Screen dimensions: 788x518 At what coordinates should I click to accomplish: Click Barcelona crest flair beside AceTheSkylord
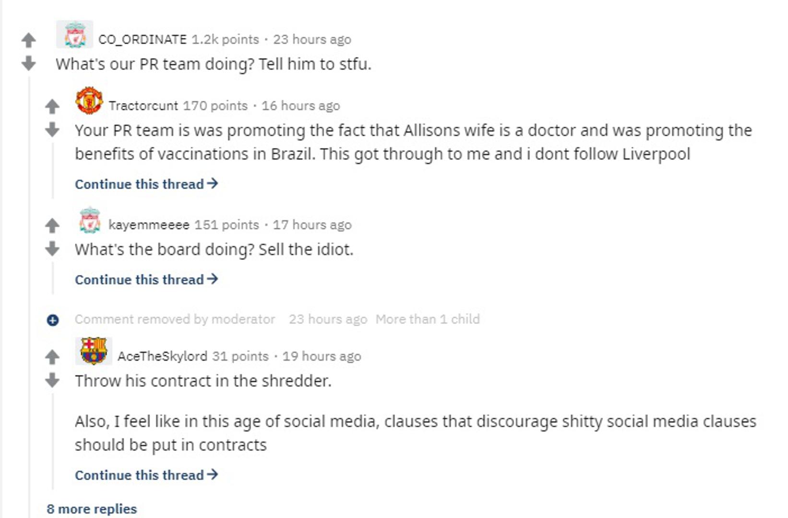pos(94,351)
